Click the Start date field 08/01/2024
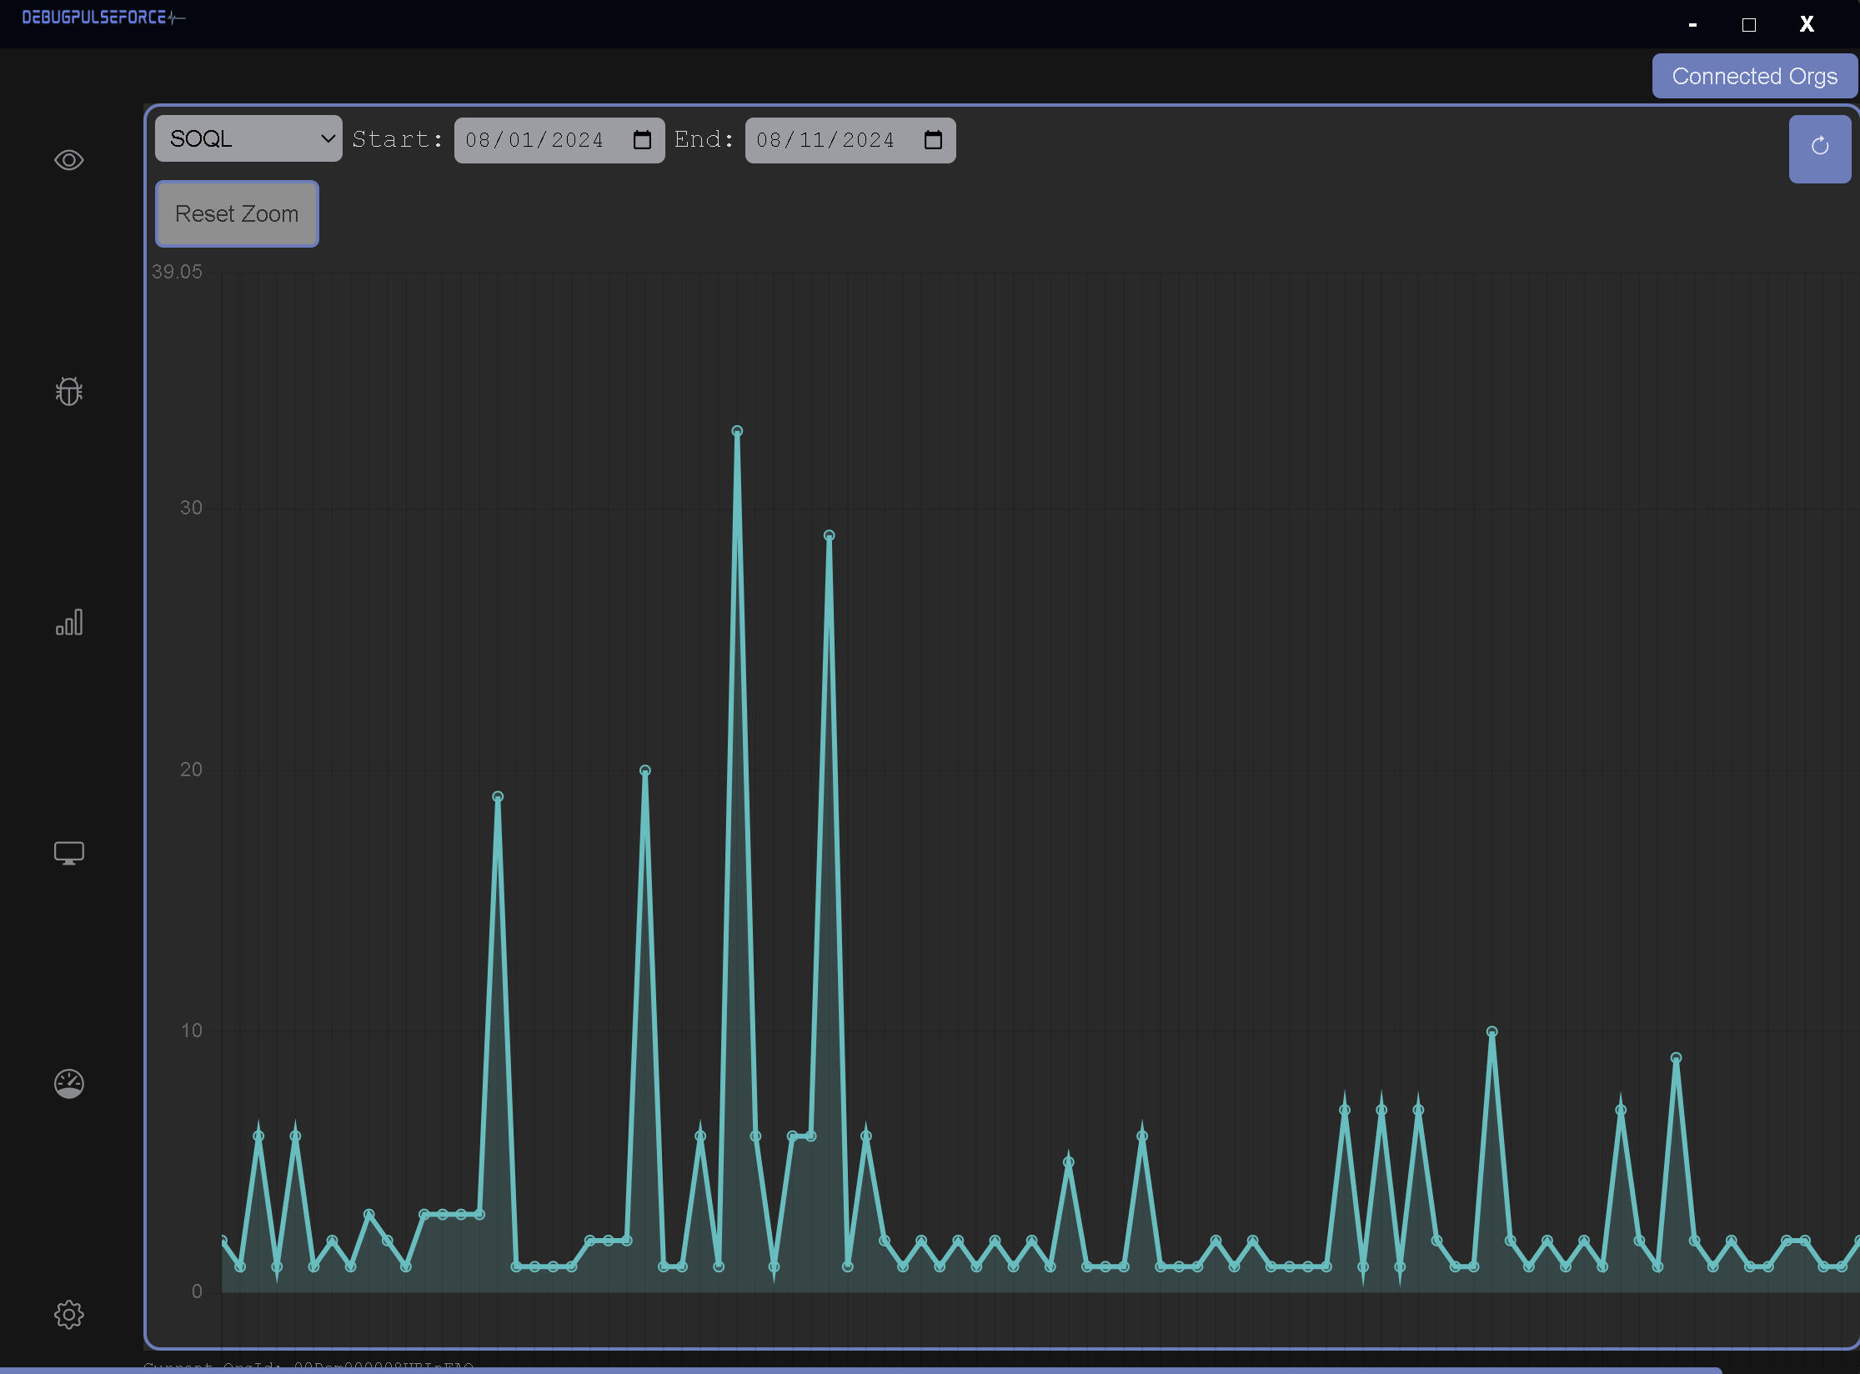The image size is (1860, 1374). point(534,140)
